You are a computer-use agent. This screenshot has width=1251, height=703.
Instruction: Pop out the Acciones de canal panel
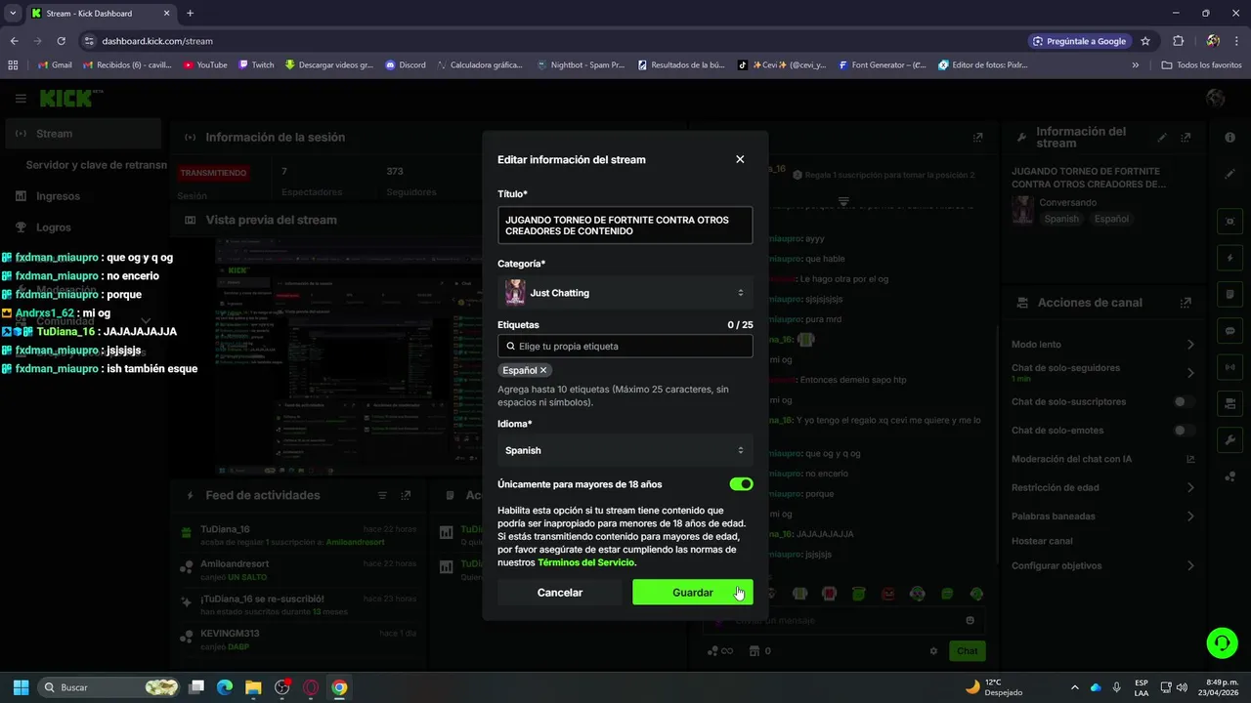(1186, 303)
